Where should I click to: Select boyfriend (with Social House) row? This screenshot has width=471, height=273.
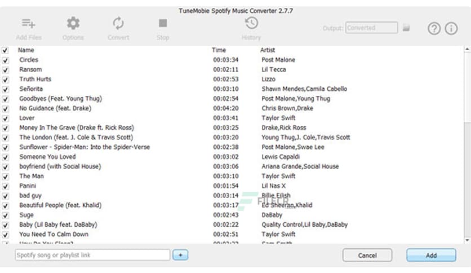tap(60, 166)
